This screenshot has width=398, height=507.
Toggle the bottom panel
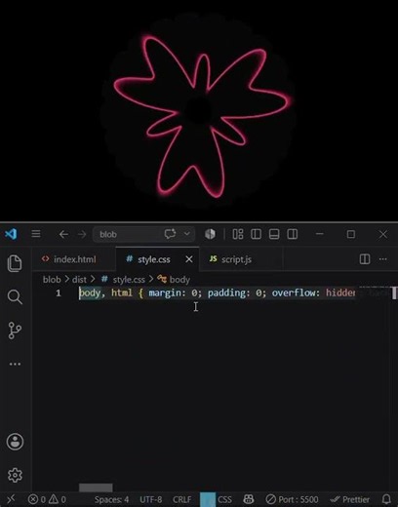[x=274, y=234]
